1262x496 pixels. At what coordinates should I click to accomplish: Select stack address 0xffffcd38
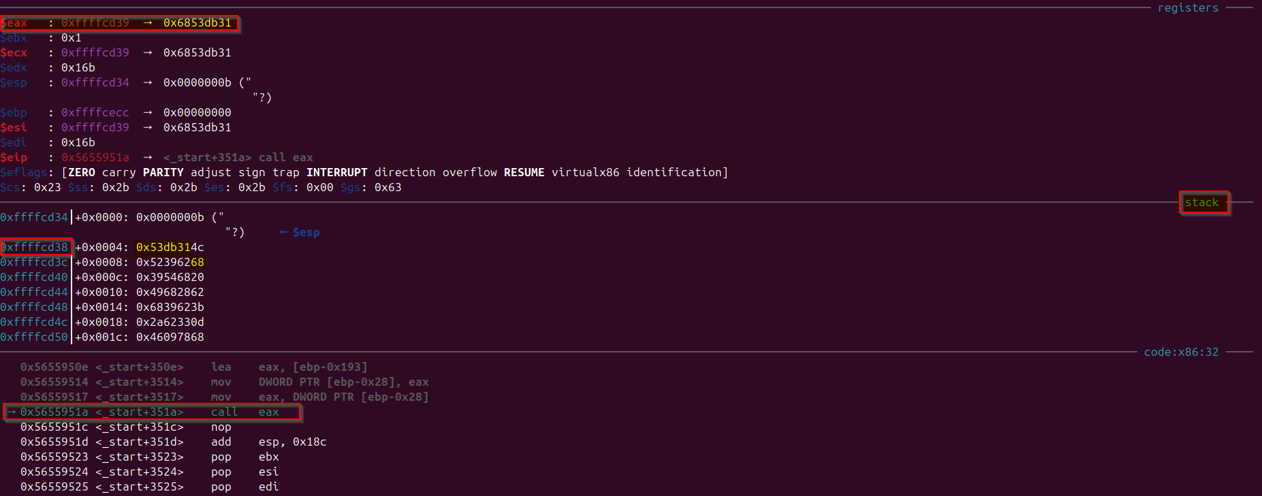tap(34, 247)
